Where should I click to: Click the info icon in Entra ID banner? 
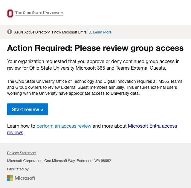tap(10, 32)
